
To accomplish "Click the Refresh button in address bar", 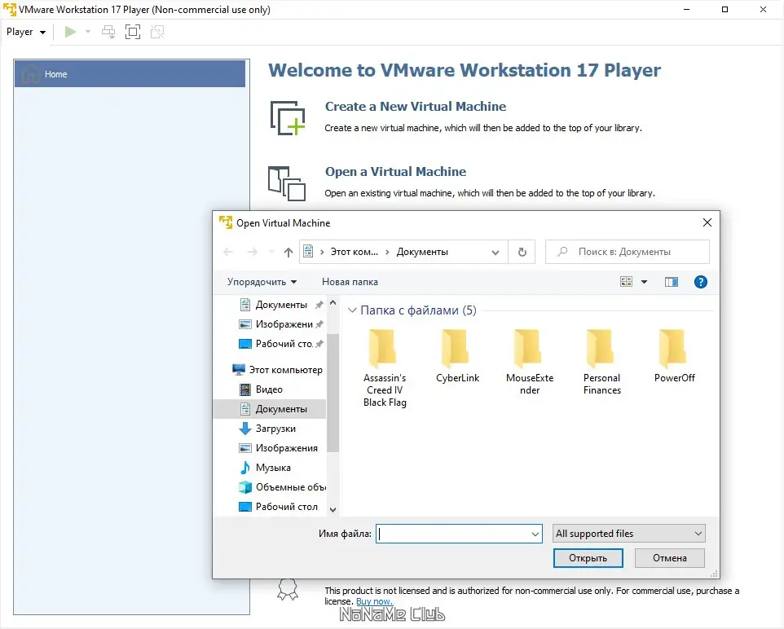I will coord(522,252).
